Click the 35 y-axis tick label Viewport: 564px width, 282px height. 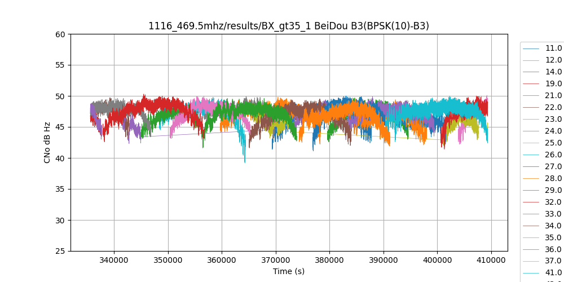(x=60, y=189)
